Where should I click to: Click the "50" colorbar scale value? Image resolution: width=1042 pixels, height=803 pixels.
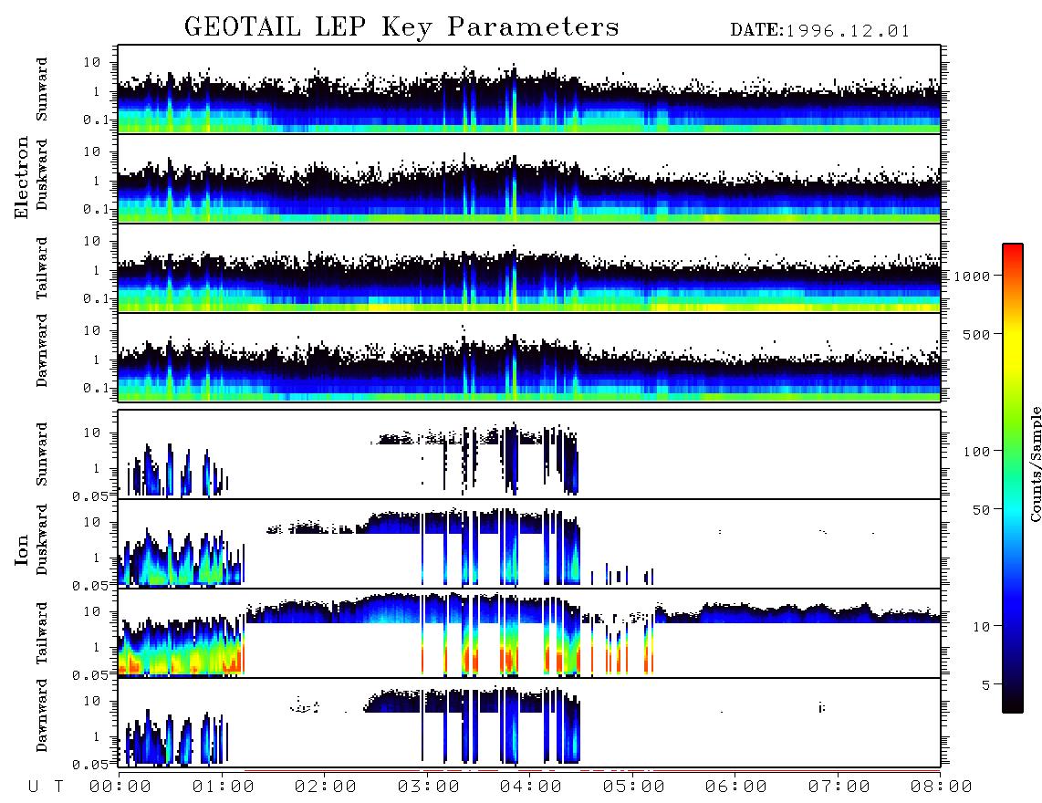(982, 510)
